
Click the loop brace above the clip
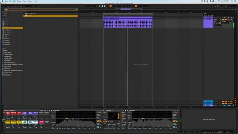[128, 14]
